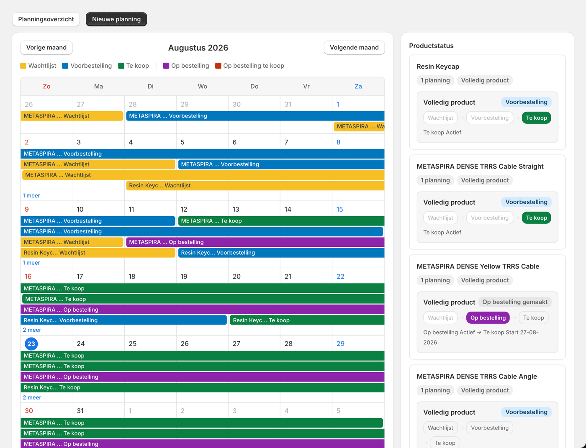Click '1 planning' badge under TRRS Cable Straight
This screenshot has width=586, height=448.
(435, 180)
